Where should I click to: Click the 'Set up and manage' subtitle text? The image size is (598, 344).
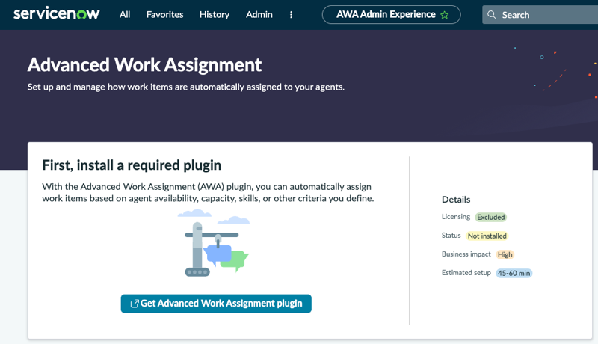click(x=185, y=87)
